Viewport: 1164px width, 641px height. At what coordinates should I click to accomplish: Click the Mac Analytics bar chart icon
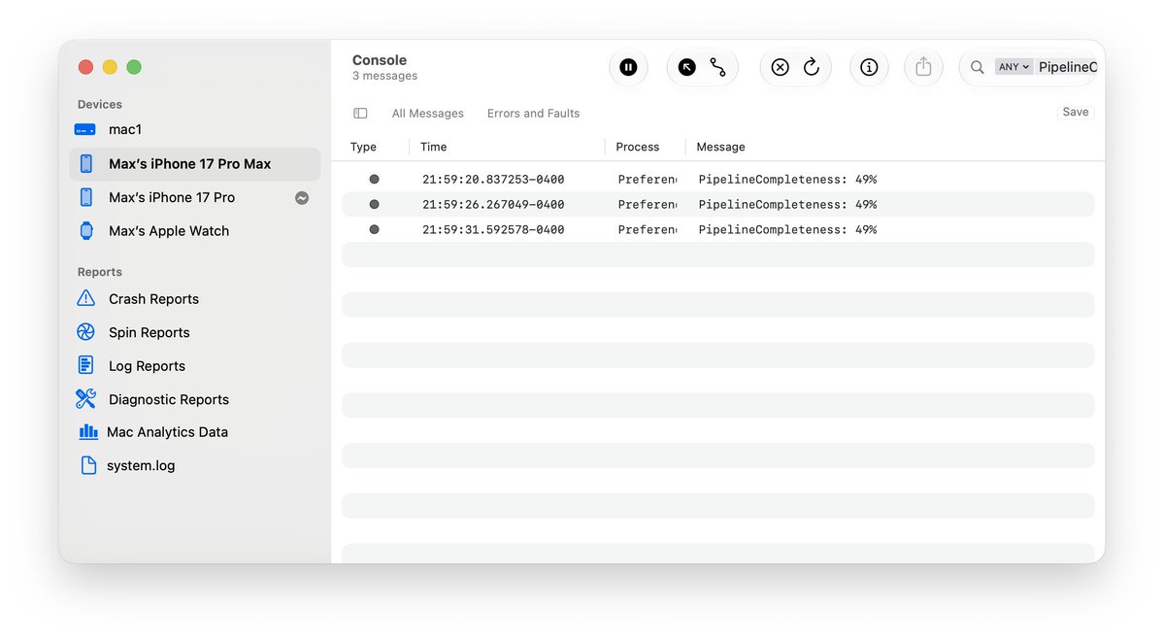88,431
